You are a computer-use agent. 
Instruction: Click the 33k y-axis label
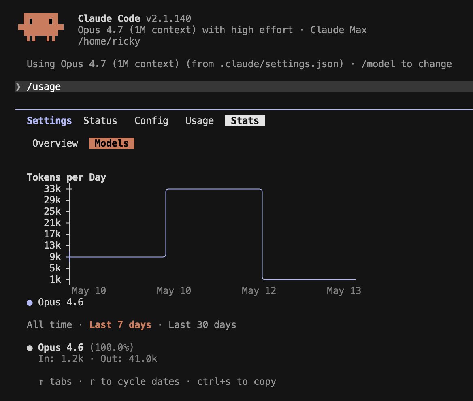52,189
